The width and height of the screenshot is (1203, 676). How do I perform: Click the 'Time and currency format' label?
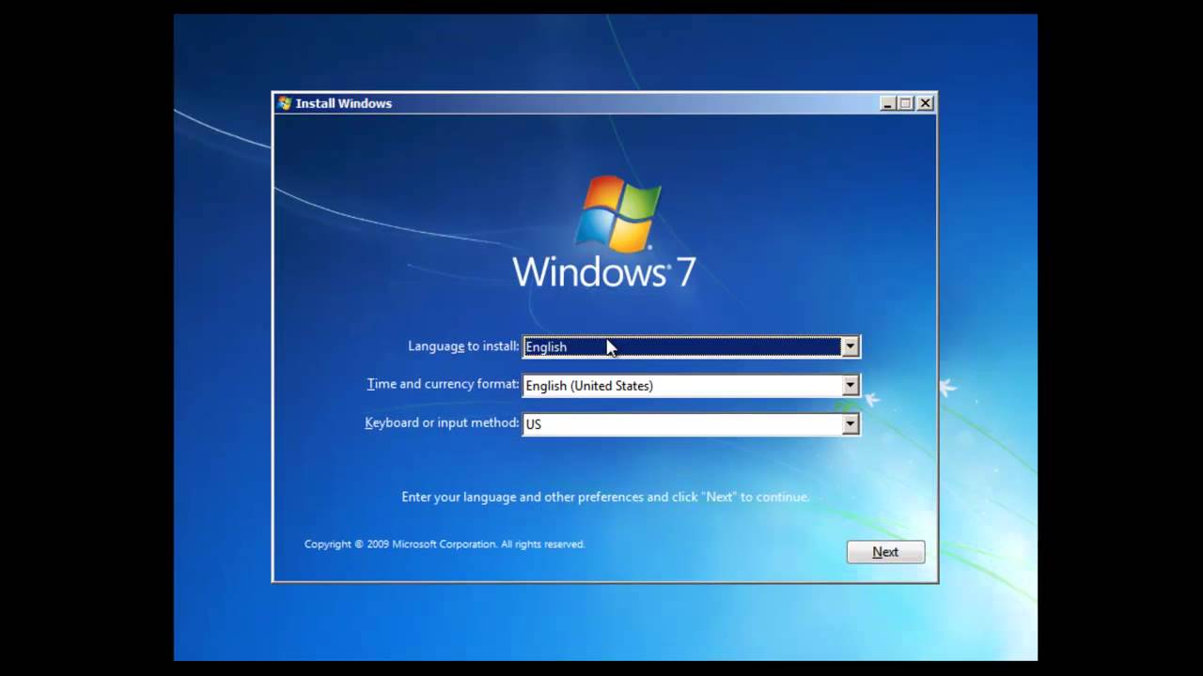pyautogui.click(x=443, y=384)
